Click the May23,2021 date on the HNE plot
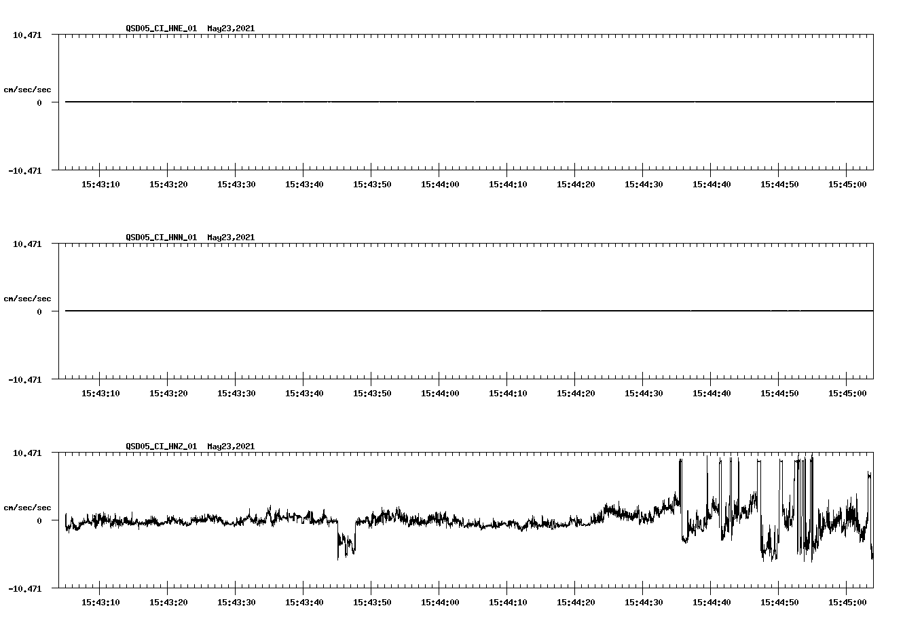The image size is (922, 627). point(231,28)
